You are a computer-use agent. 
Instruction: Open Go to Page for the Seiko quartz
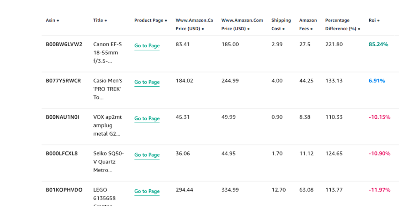[147, 155]
